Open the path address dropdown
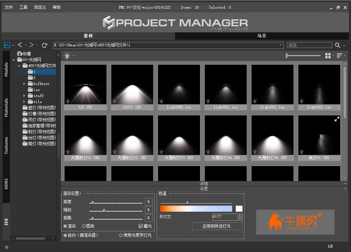Viewport: 351px width, 252px height. [x=280, y=45]
